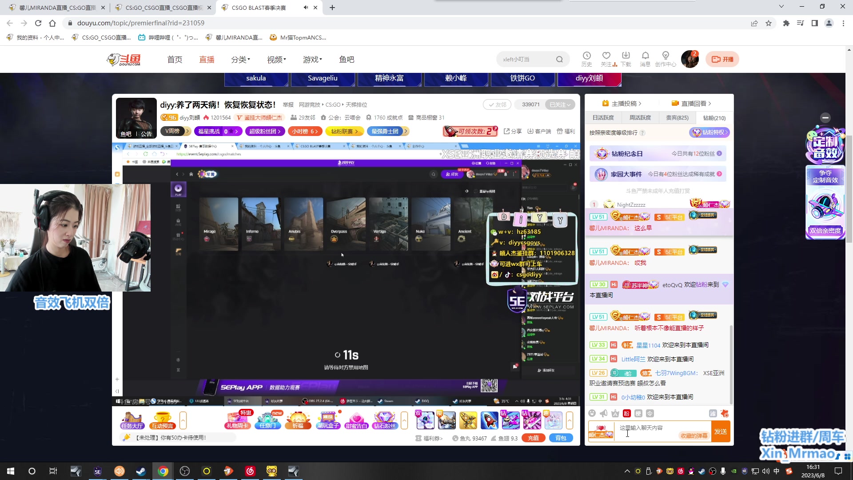Open emoji picker in chat toolbar
Viewport: 853px width, 480px height.
pos(592,413)
